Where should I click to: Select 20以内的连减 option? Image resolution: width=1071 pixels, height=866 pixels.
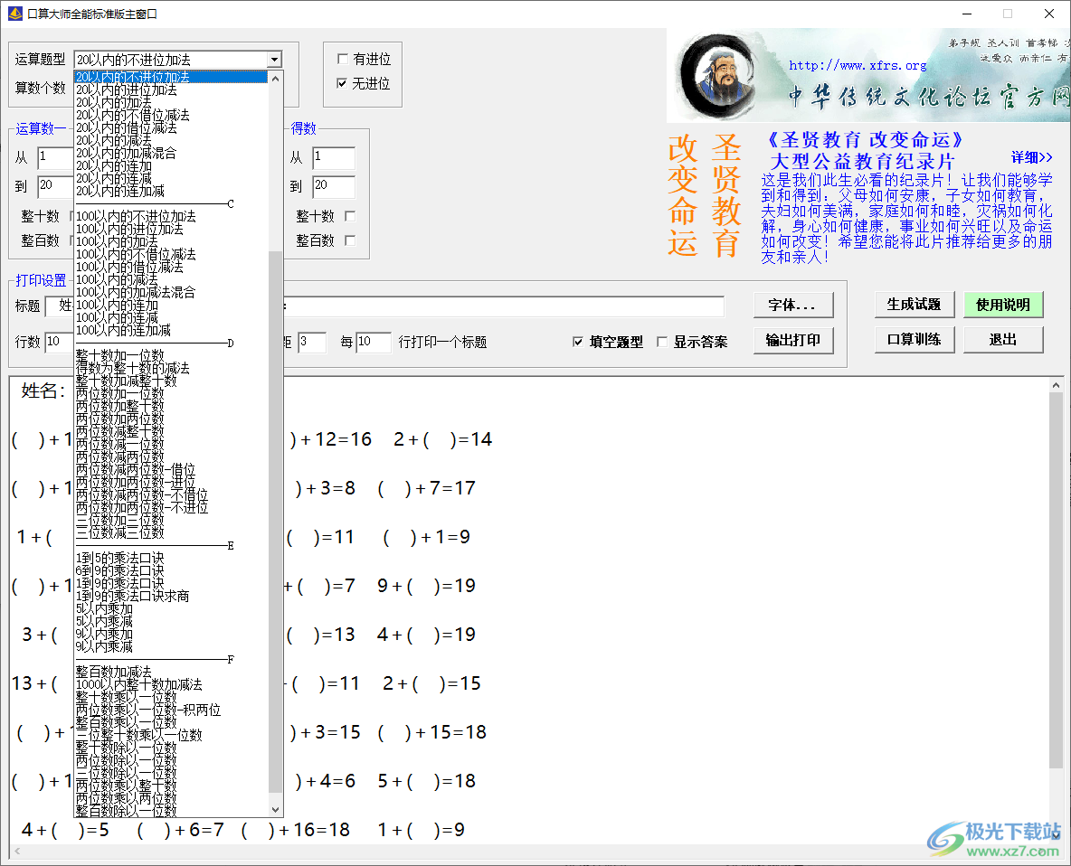pos(171,178)
